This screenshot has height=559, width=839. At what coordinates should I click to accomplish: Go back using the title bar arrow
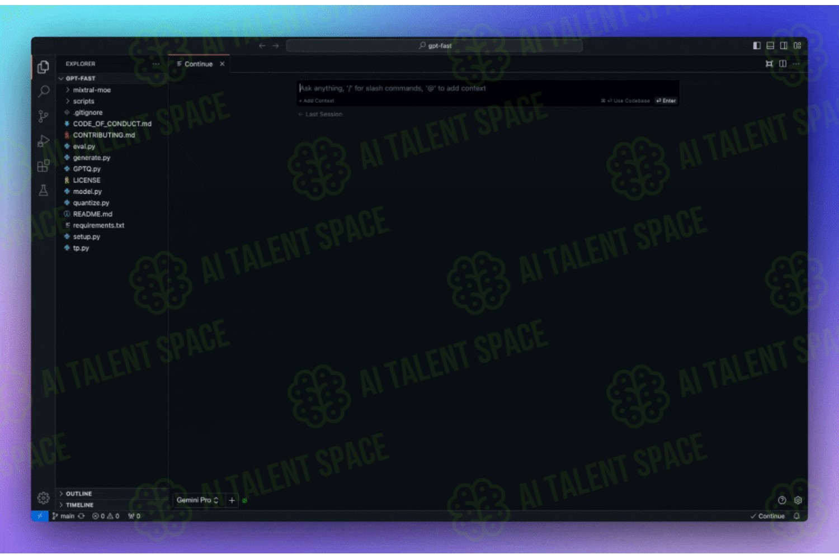pos(262,46)
